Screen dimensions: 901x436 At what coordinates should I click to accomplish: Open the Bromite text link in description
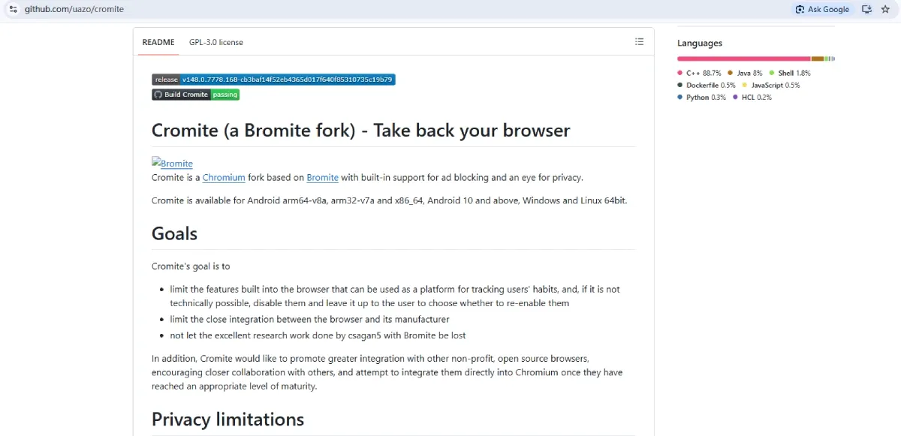click(322, 178)
